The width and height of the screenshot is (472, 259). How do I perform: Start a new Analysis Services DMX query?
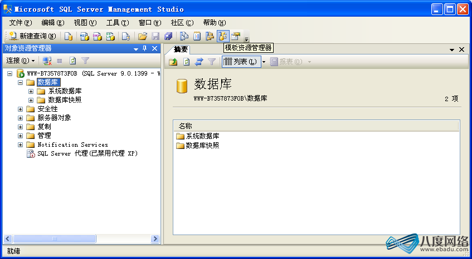[x=97, y=36]
